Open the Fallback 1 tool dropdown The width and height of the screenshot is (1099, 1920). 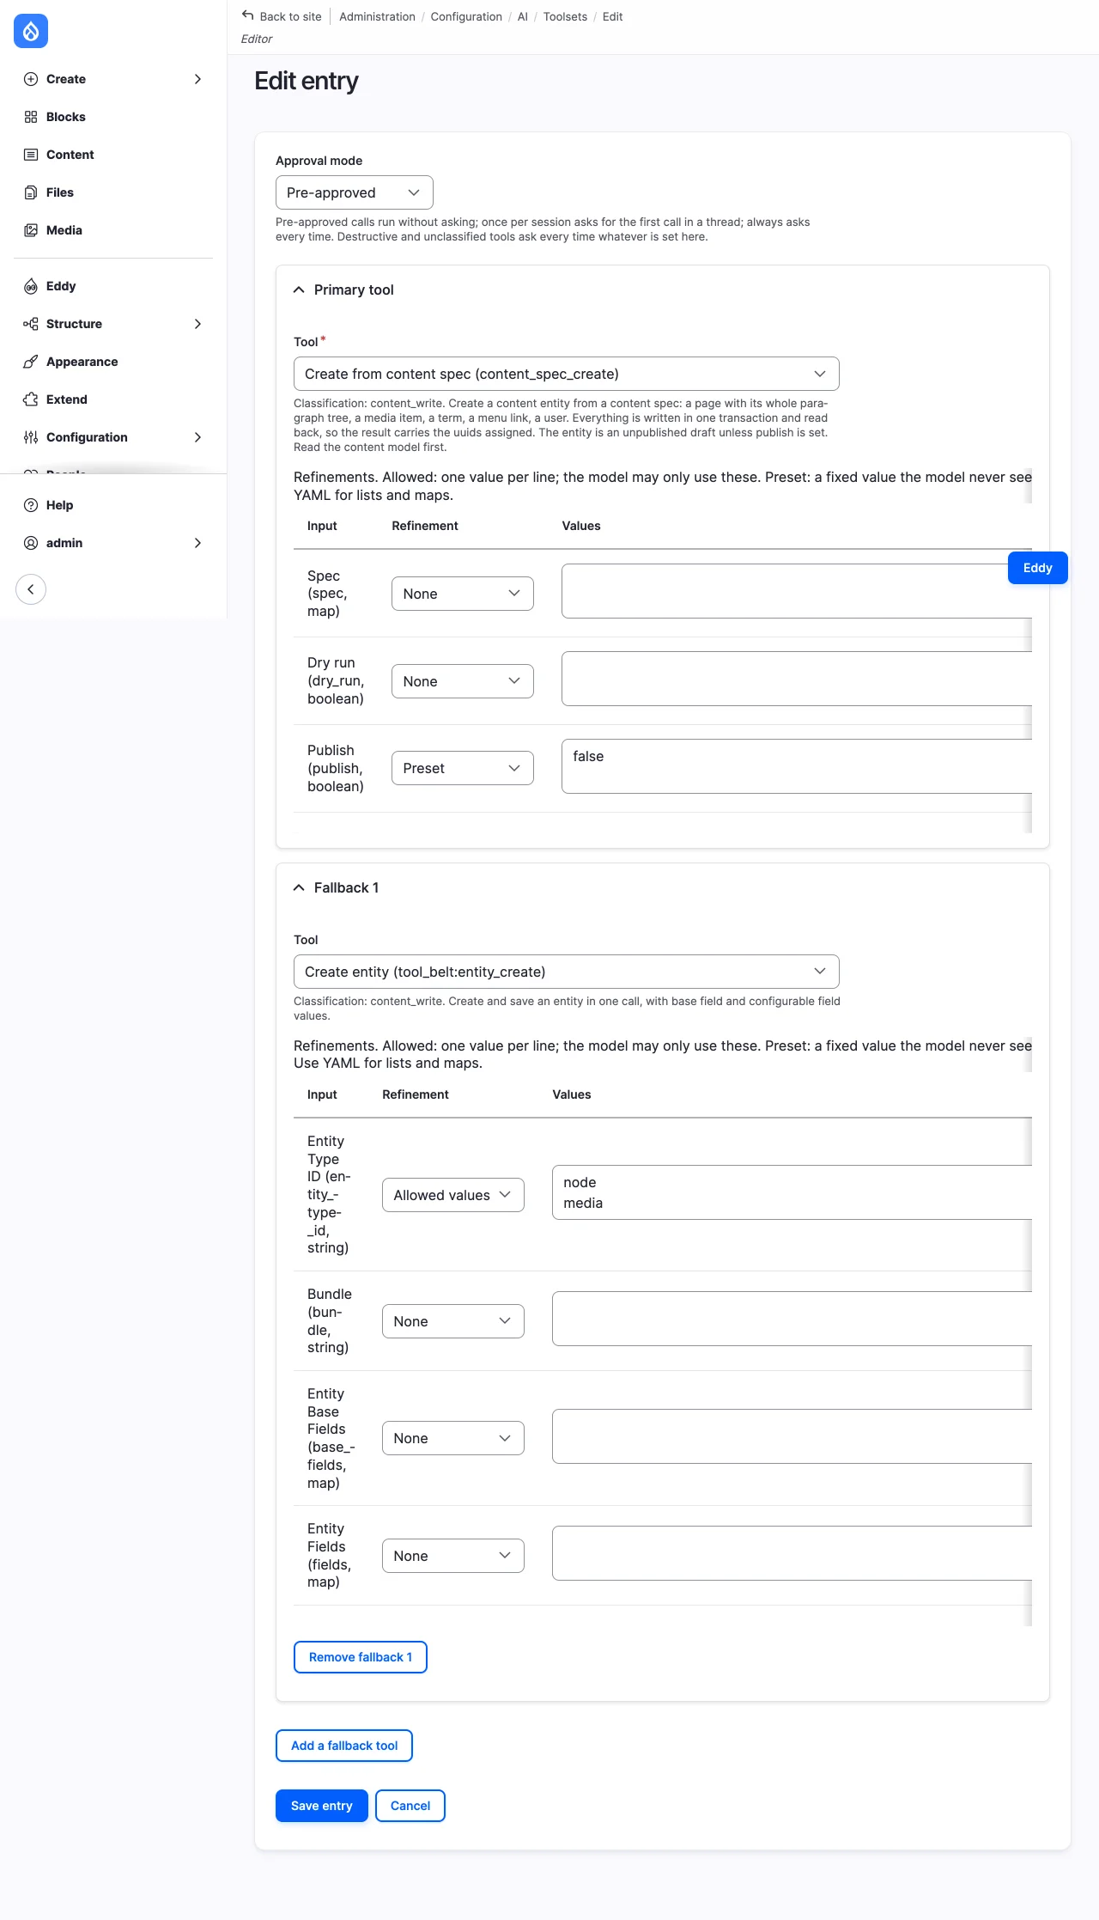coord(566,972)
